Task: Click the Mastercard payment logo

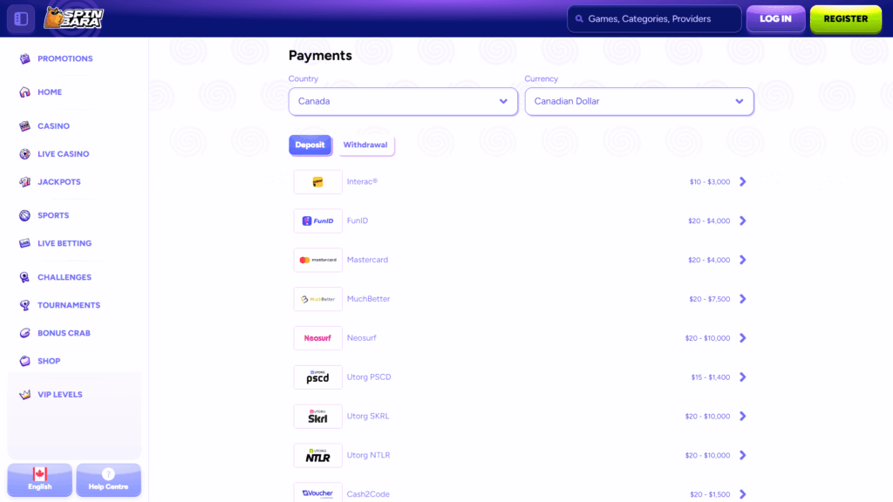Action: click(x=317, y=260)
